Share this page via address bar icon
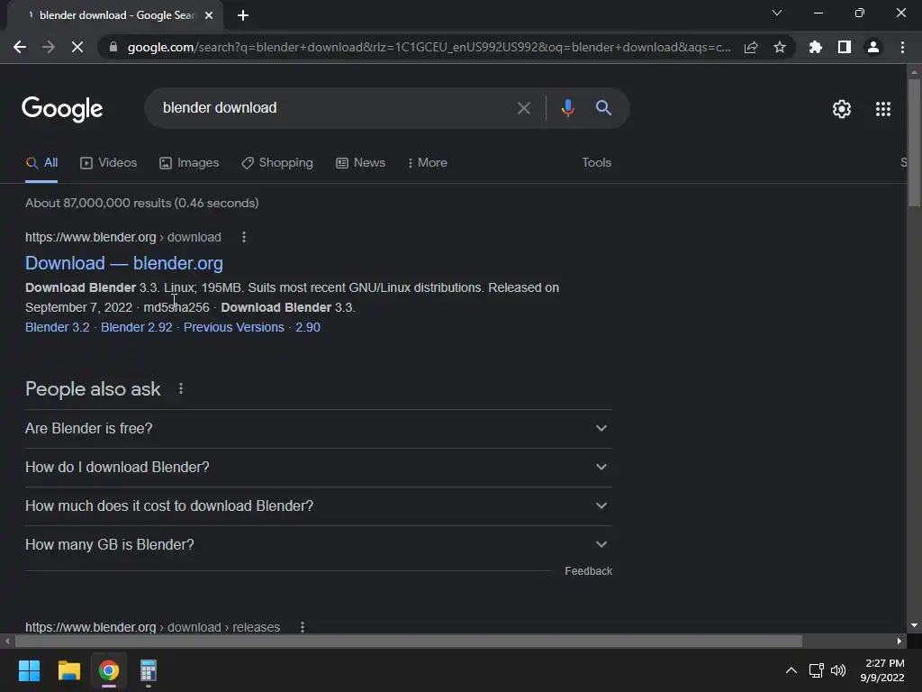This screenshot has height=692, width=922. click(x=751, y=47)
